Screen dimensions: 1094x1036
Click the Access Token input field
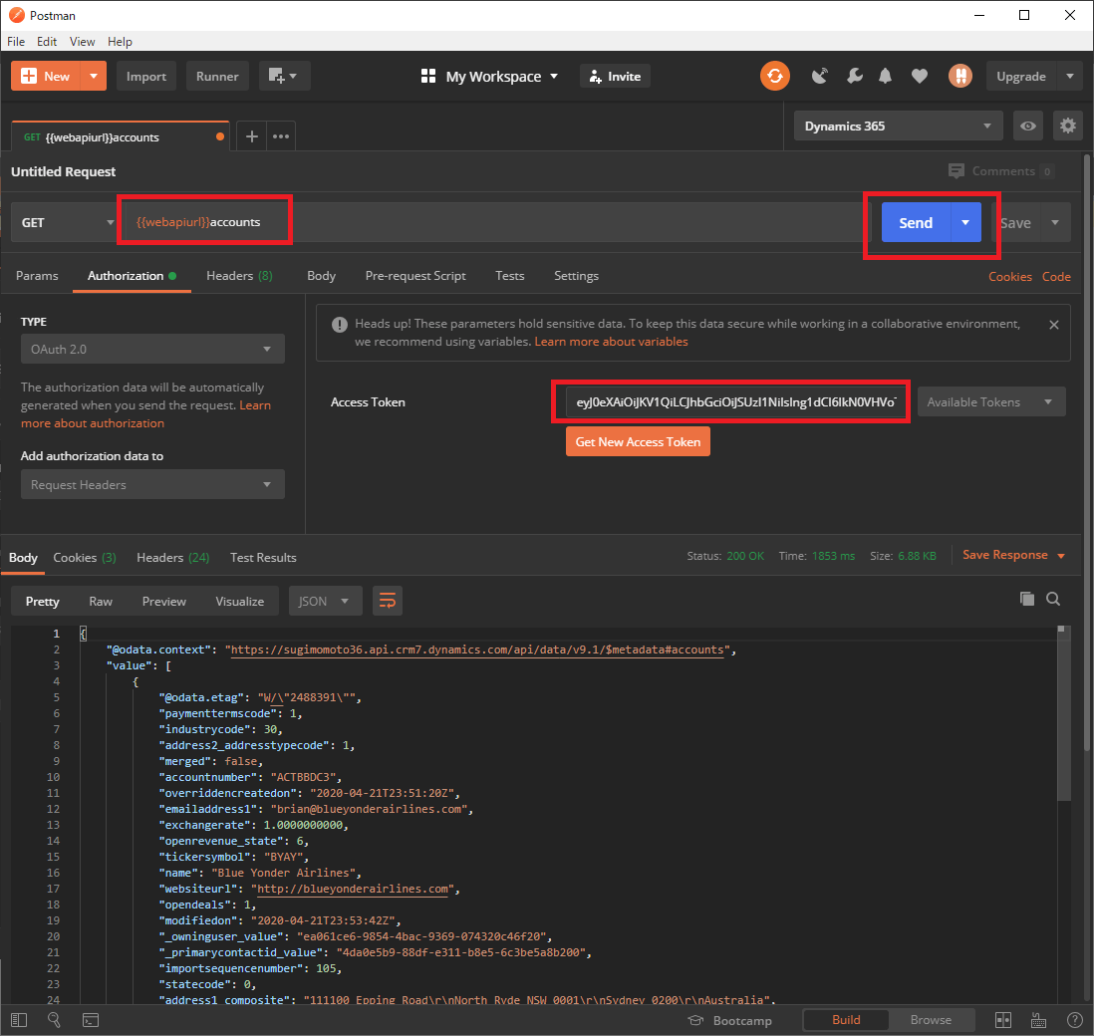pyautogui.click(x=735, y=402)
